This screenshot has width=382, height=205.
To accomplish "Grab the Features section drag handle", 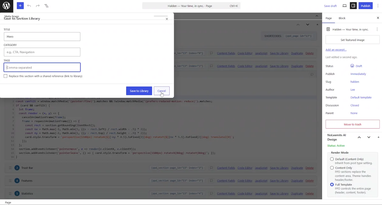I will [10, 181].
